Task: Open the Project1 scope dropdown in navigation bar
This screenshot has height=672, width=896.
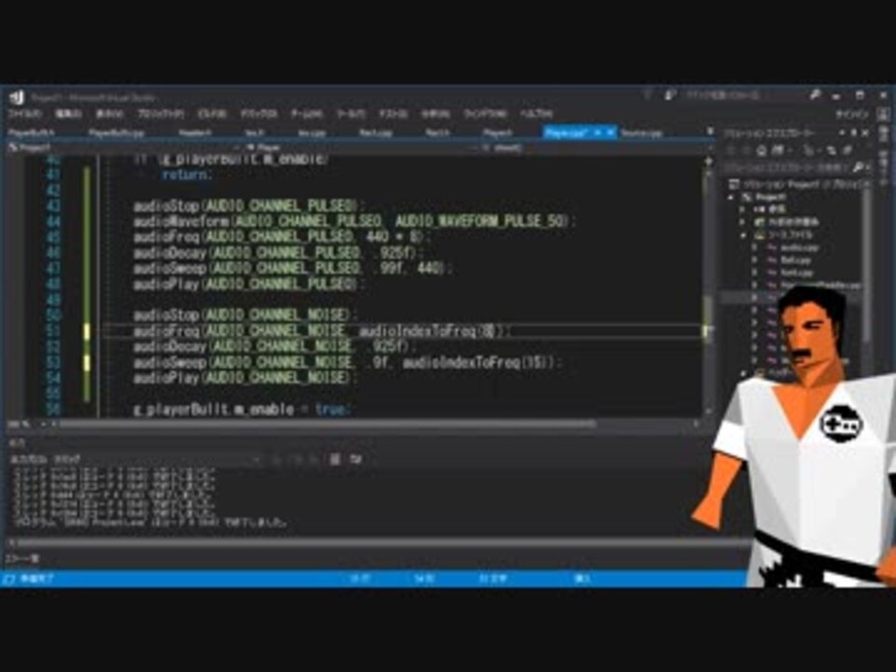Action: (x=121, y=147)
